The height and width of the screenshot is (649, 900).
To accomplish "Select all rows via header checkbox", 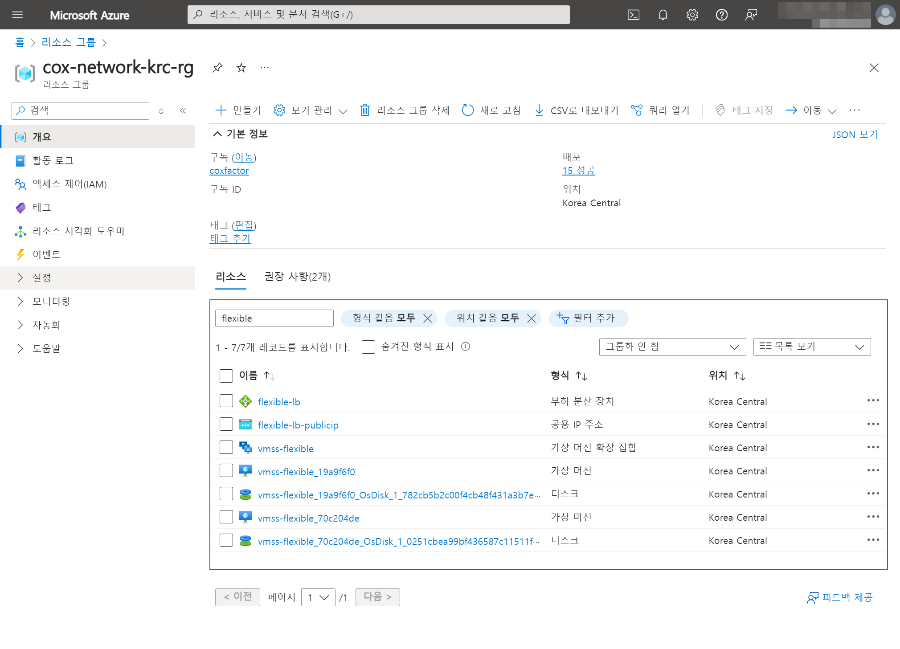I will point(226,376).
